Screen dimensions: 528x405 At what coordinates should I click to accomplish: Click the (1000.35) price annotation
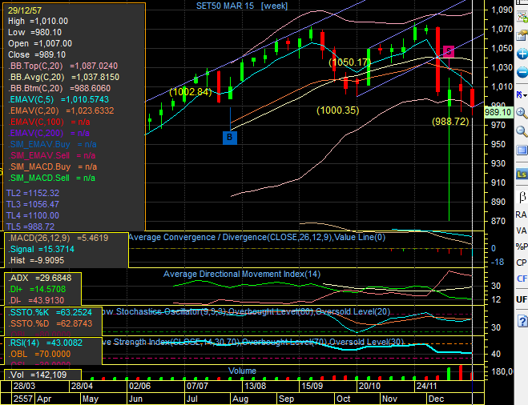click(338, 110)
